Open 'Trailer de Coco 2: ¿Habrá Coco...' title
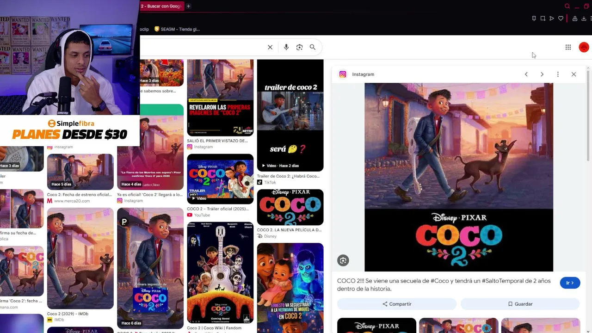The image size is (592, 333). [288, 176]
